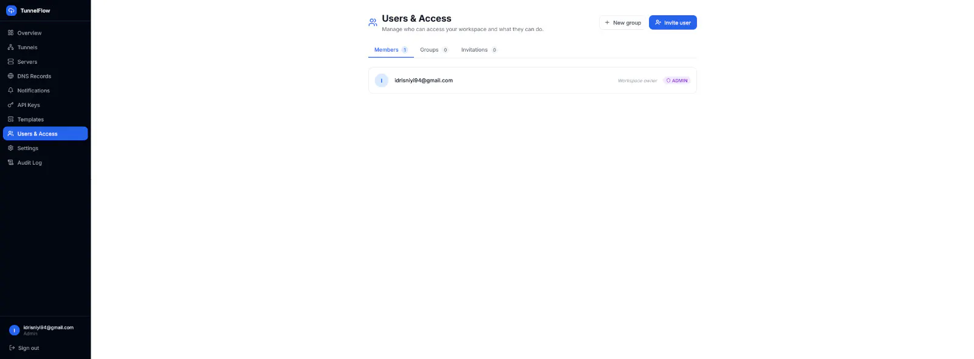Click the ADMIN role badge
The height and width of the screenshot is (359, 974).
click(x=677, y=81)
